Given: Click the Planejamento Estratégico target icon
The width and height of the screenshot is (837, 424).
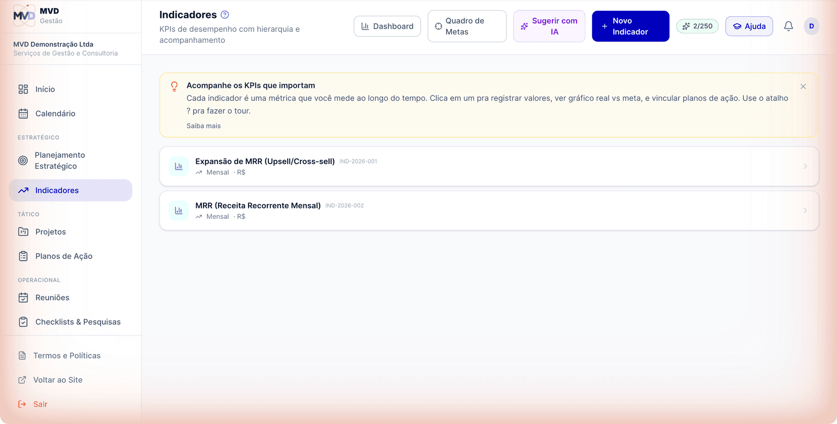Looking at the screenshot, I should [23, 160].
